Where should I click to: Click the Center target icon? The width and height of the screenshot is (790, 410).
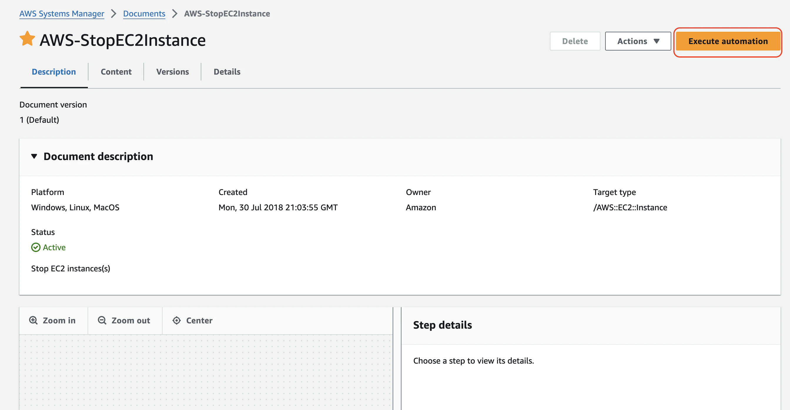pyautogui.click(x=177, y=320)
